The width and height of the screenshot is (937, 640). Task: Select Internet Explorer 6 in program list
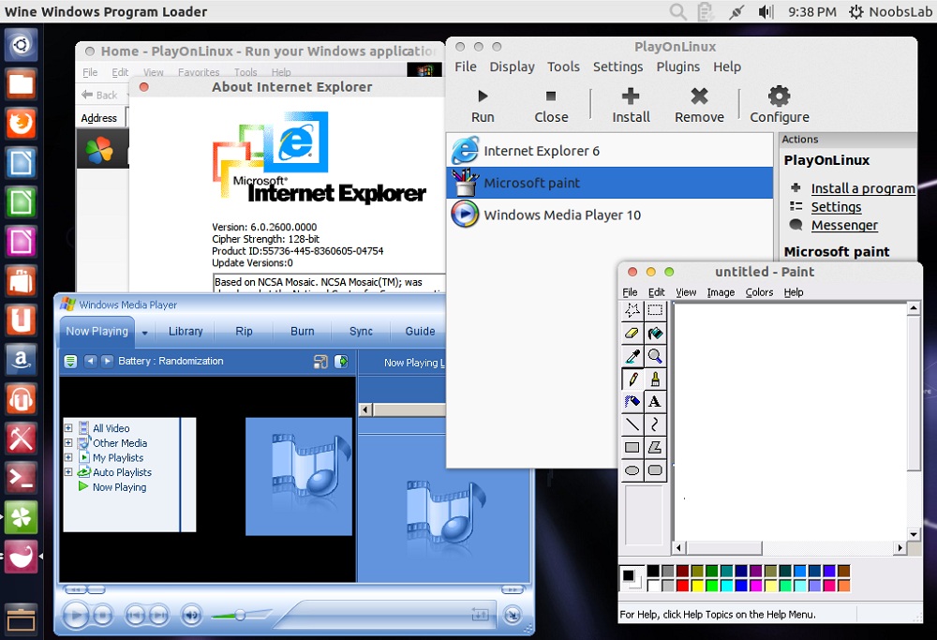tap(610, 151)
